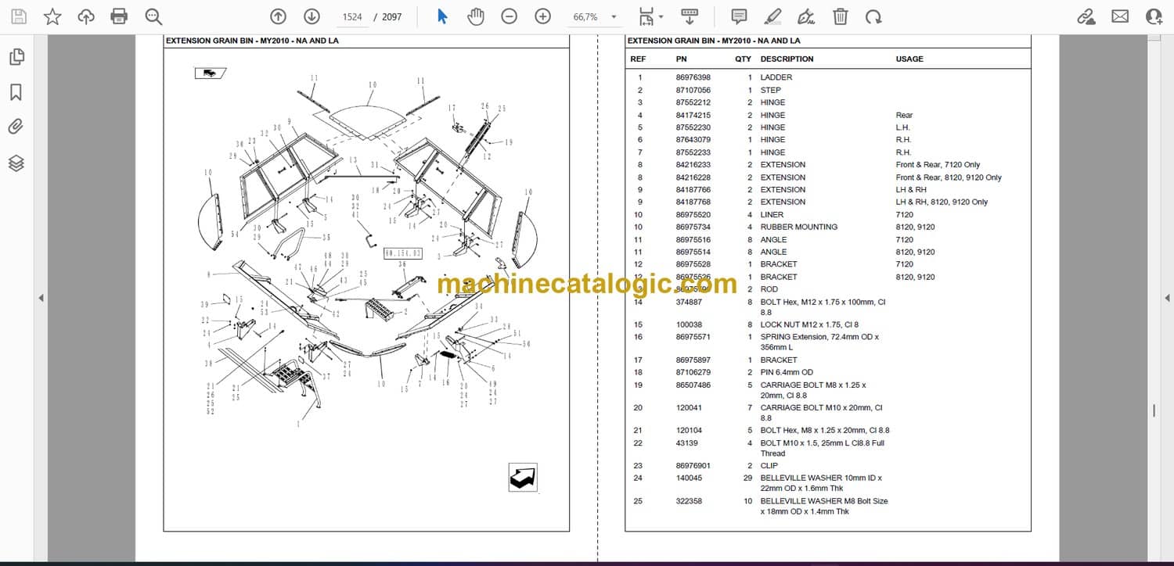Select part number 84174215
The width and height of the screenshot is (1174, 566).
tap(693, 115)
